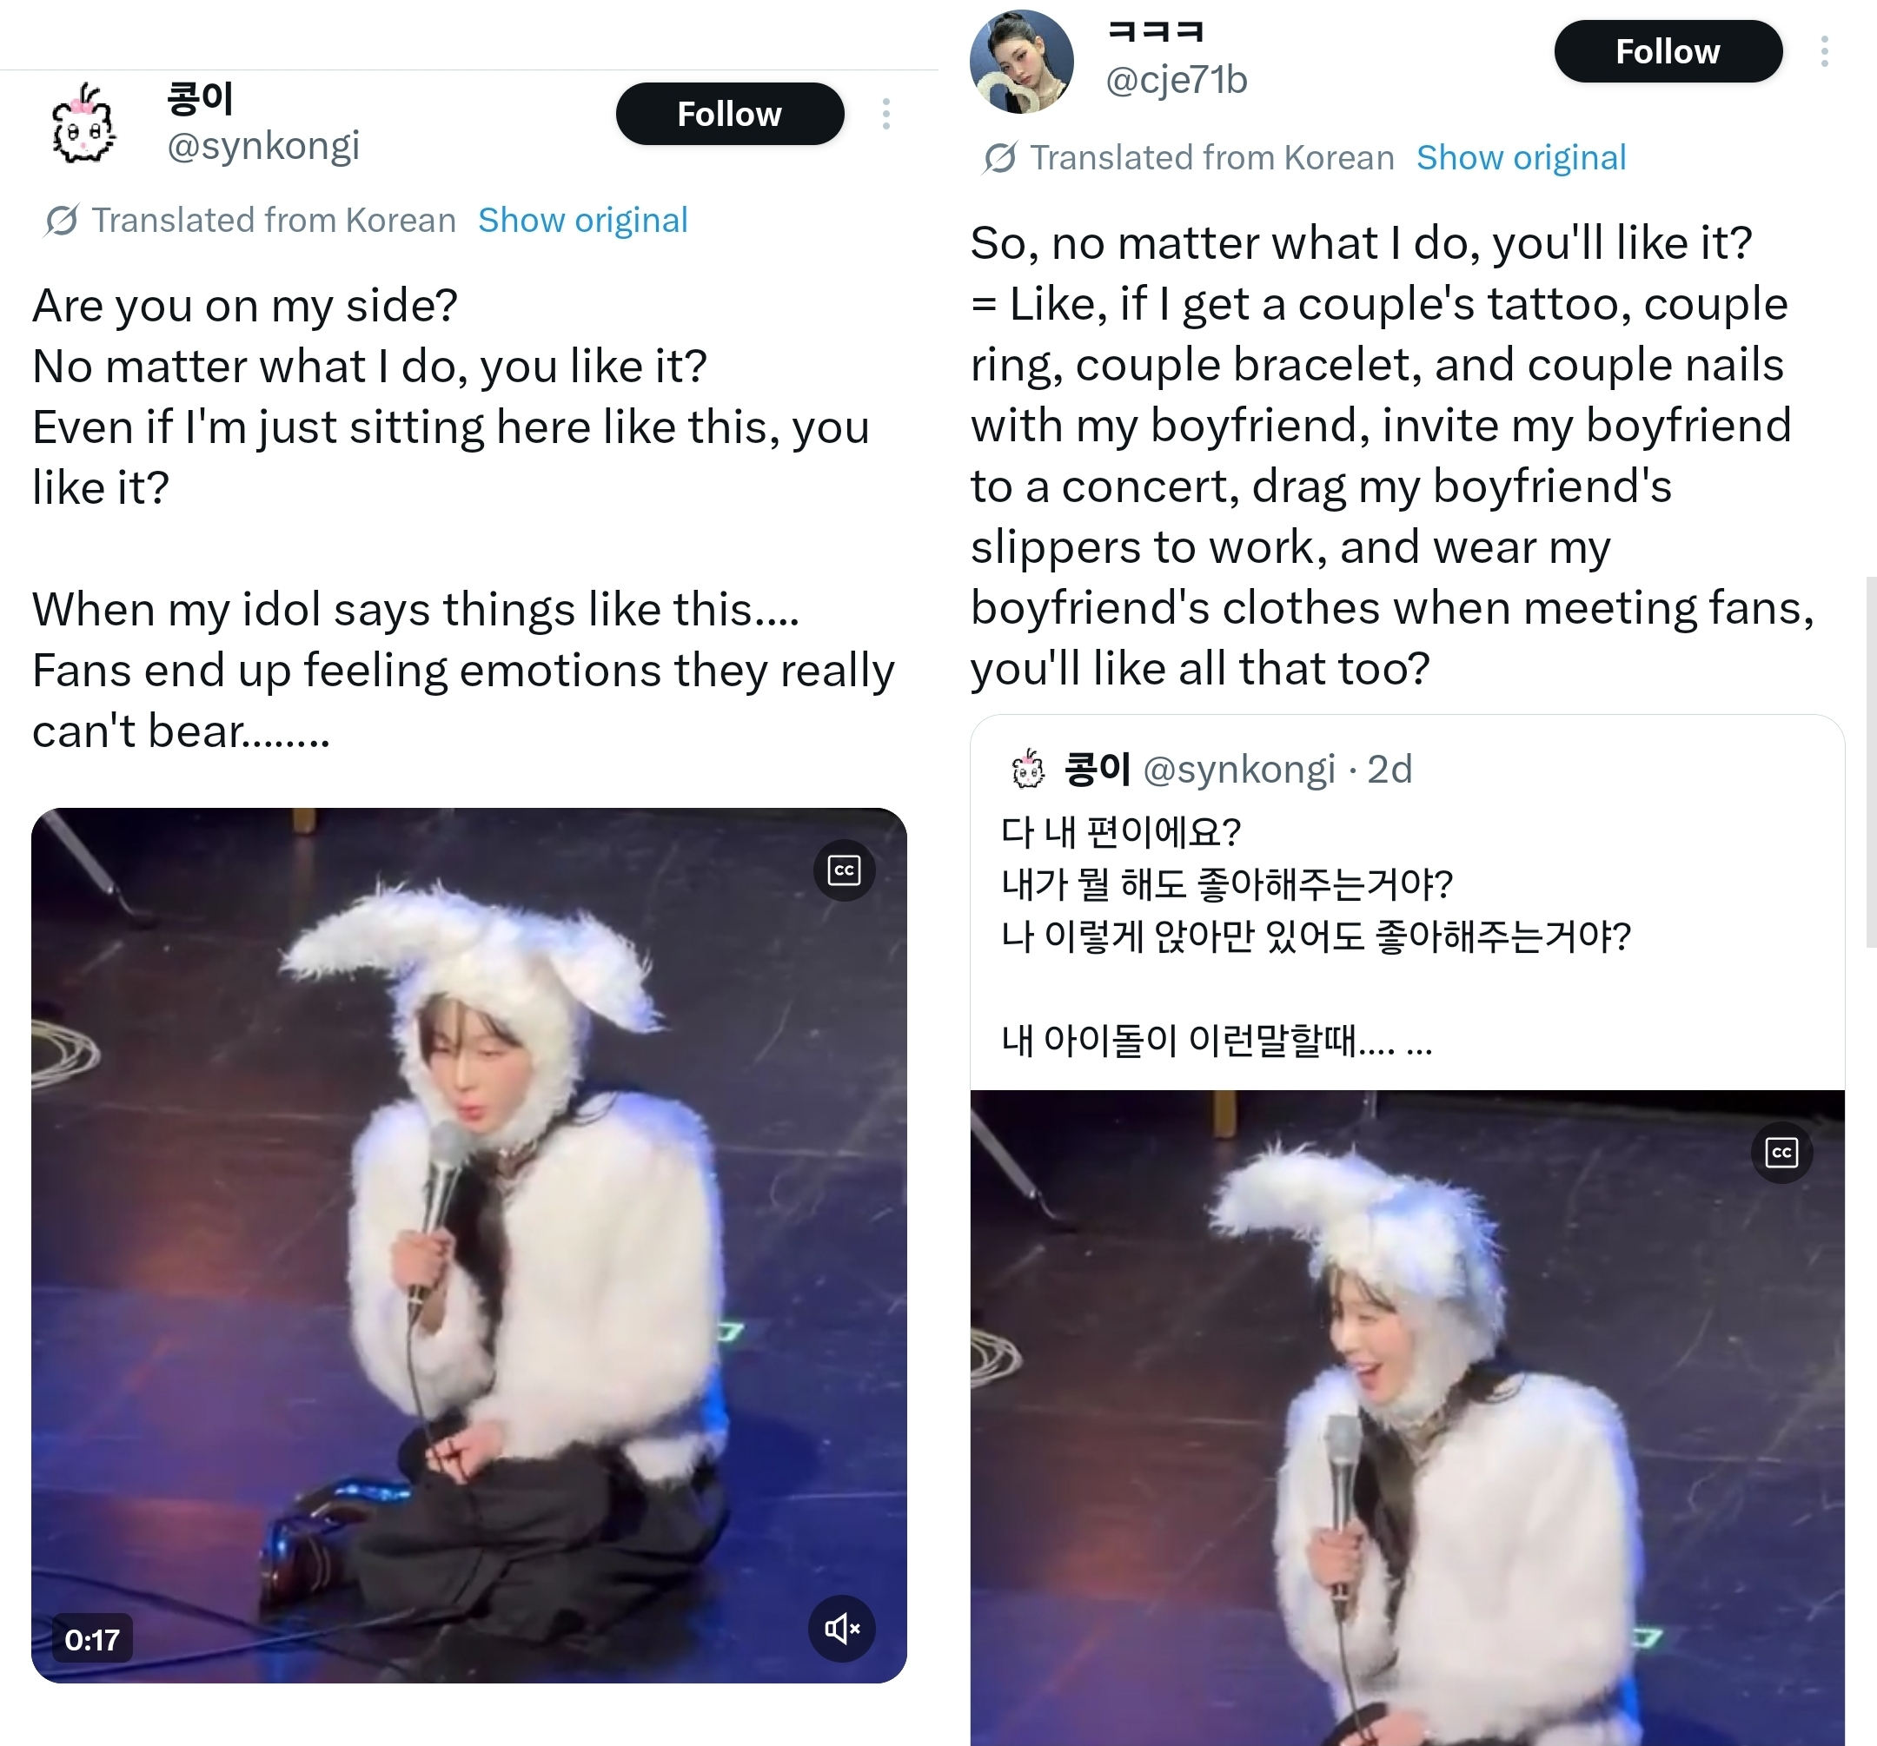This screenshot has width=1877, height=1746.
Task: Open the @cje71b handle link
Action: [1177, 80]
